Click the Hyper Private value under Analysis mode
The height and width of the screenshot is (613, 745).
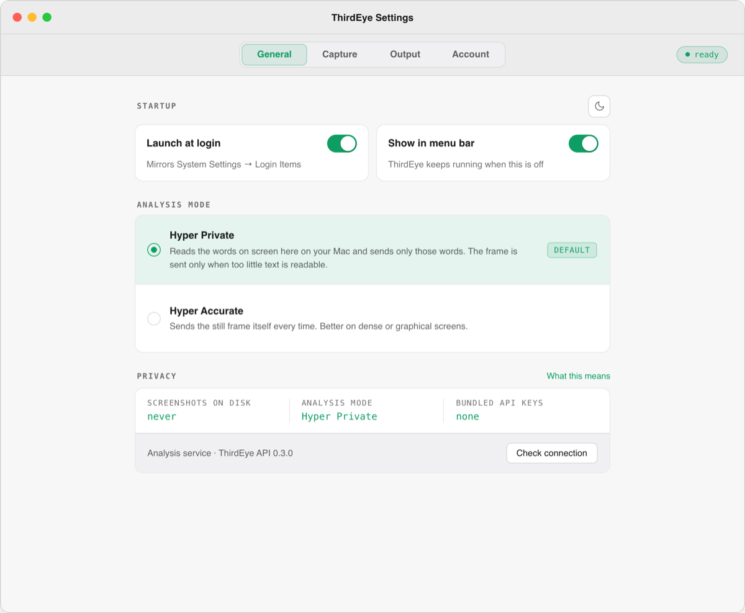(x=340, y=416)
